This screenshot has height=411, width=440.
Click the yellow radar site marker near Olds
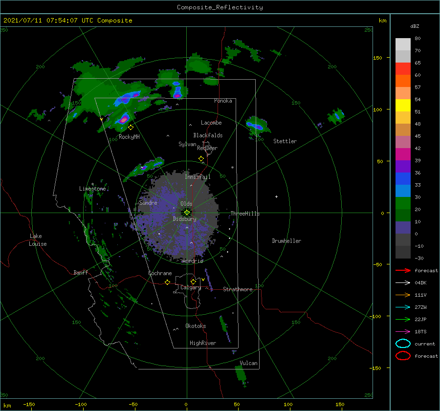coord(187,213)
